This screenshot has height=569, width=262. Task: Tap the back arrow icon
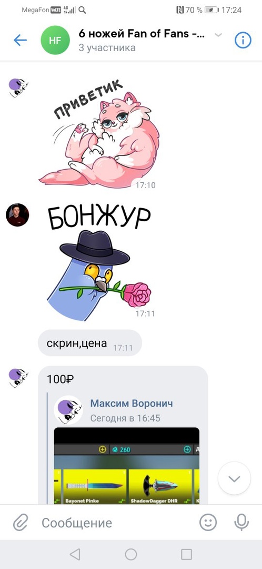21,40
